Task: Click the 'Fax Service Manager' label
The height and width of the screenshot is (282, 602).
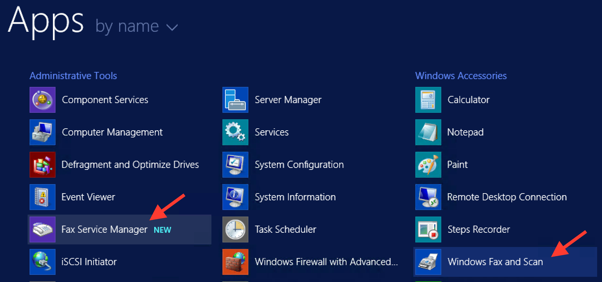Action: [x=104, y=229]
